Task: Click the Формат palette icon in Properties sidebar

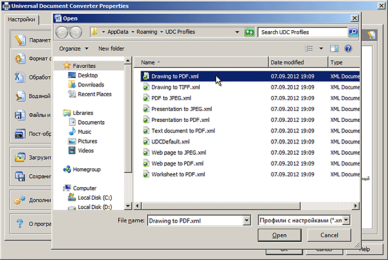Action: click(20, 59)
